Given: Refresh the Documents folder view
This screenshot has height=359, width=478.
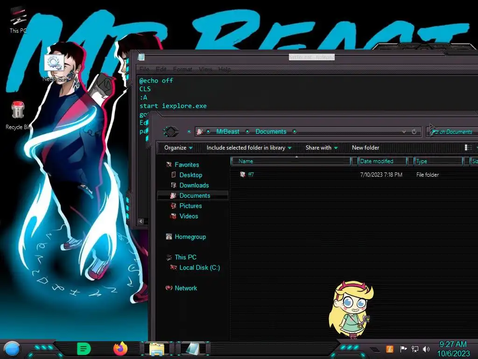Looking at the screenshot, I should (x=414, y=131).
